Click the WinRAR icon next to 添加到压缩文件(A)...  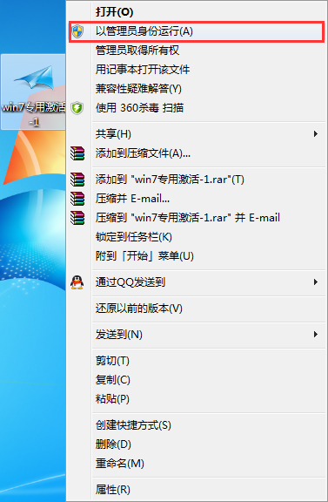pyautogui.click(x=77, y=153)
